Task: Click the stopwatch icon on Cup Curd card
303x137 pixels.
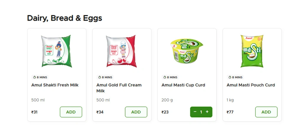Action: point(165,77)
